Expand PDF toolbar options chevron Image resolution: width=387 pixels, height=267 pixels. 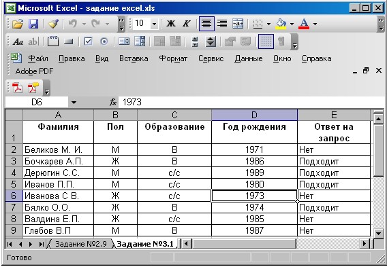pos(46,88)
